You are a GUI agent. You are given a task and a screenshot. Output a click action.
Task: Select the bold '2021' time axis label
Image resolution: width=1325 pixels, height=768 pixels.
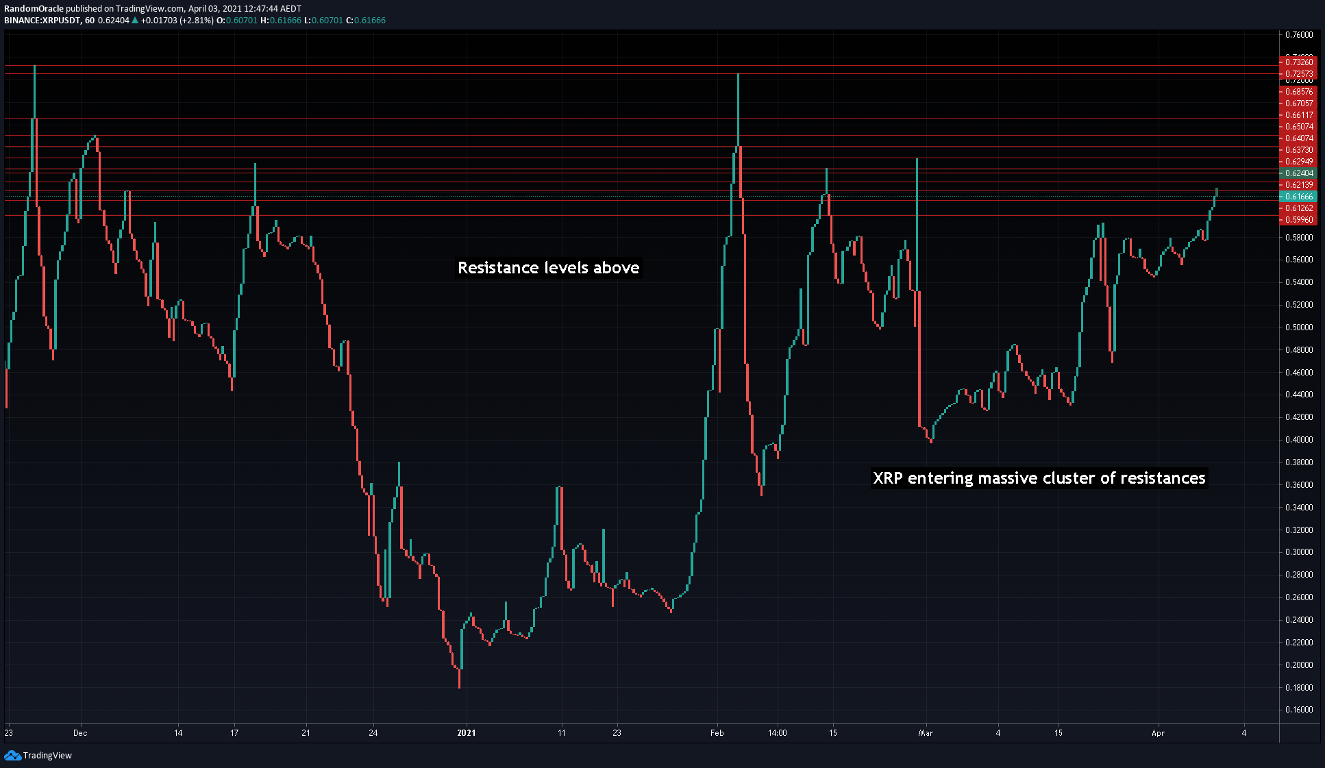(x=467, y=733)
